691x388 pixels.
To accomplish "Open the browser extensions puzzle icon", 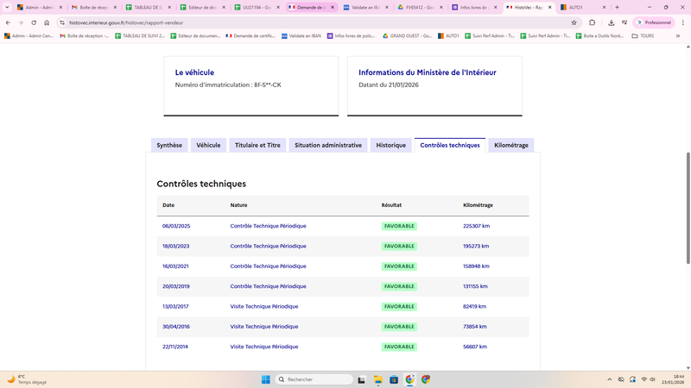I will (592, 22).
